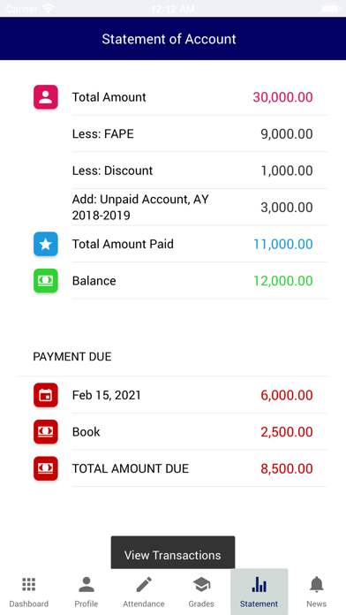Tap the pink person icon beside Total Amount
This screenshot has width=346, height=615.
[x=45, y=97]
